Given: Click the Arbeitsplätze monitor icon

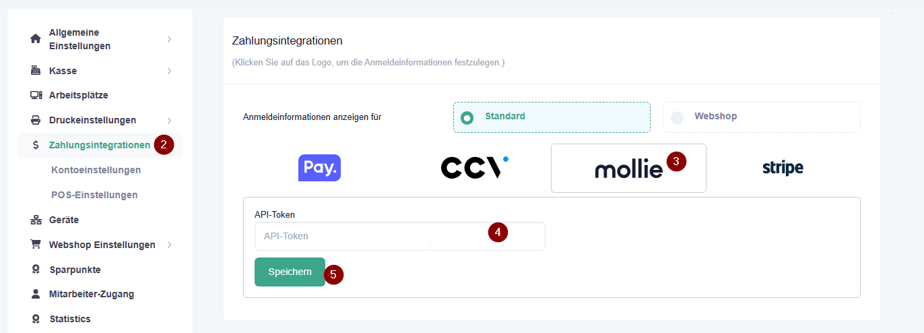Looking at the screenshot, I should [36, 95].
